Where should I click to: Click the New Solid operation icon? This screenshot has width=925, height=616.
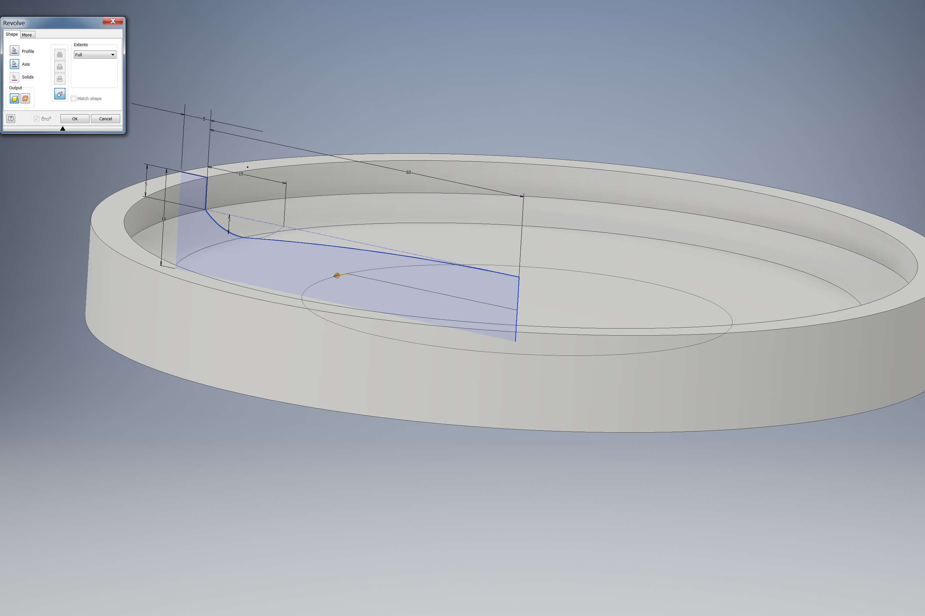click(x=60, y=94)
